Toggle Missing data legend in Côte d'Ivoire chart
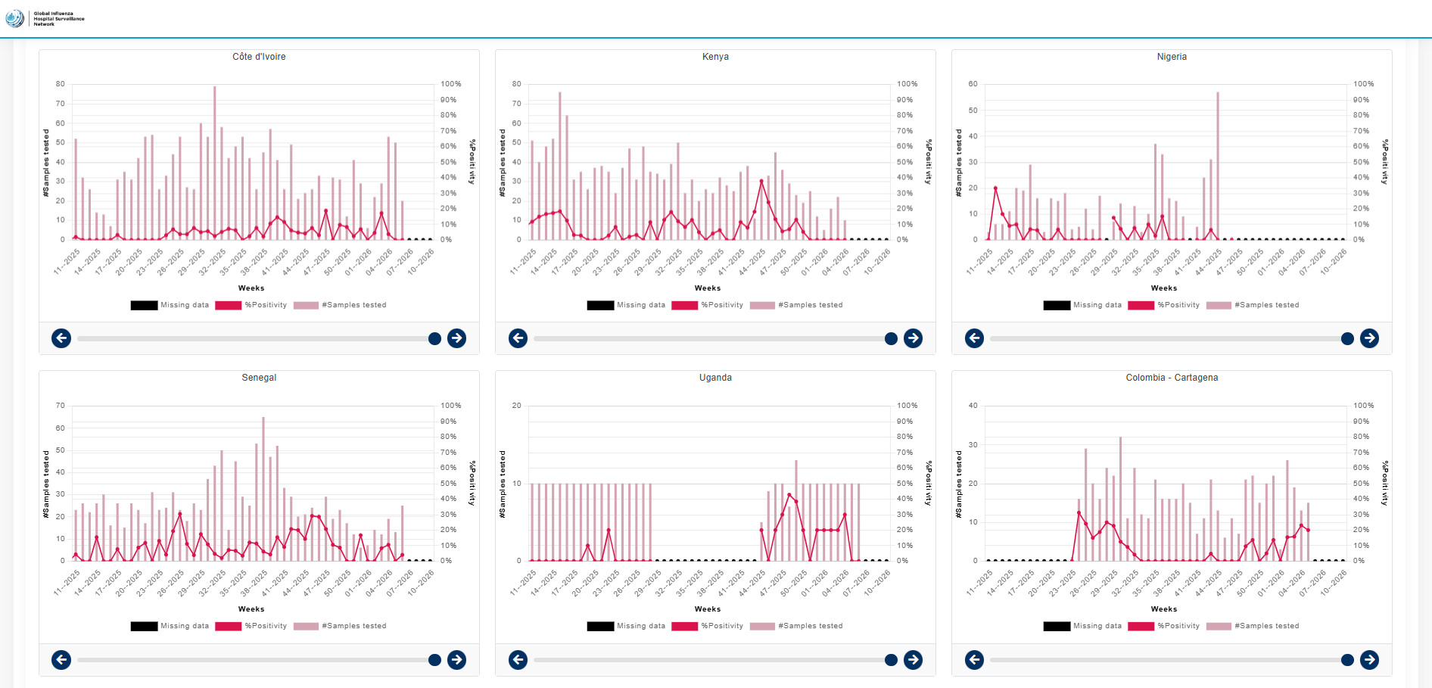 coord(170,305)
